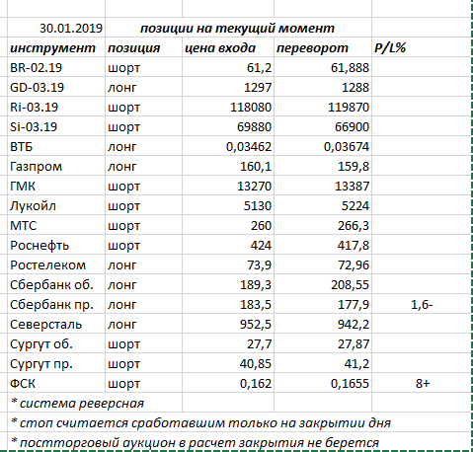Click the ГМК reversal value 13387
This screenshot has height=452, width=473.
coord(323,186)
